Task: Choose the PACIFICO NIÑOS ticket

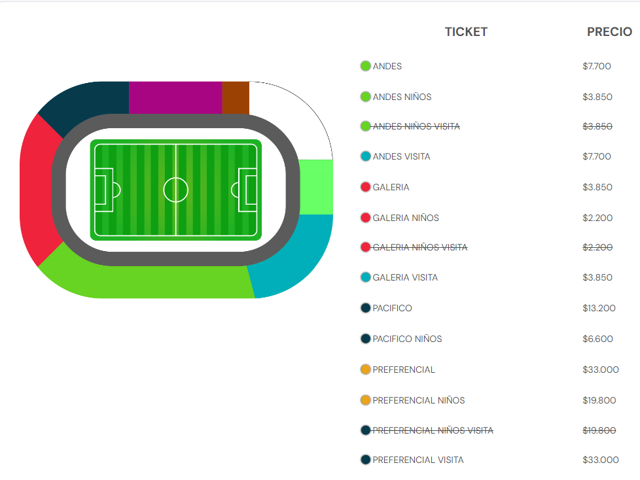Action: [x=407, y=339]
